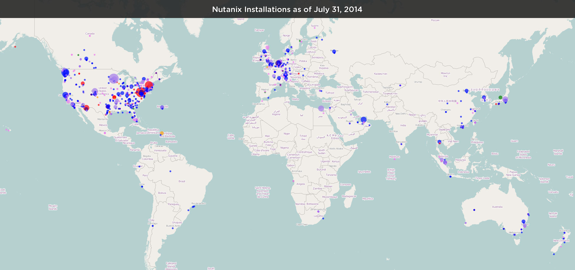Image resolution: width=575 pixels, height=270 pixels.
Task: Click the blue marker at Jakarta
Action: (x=450, y=176)
